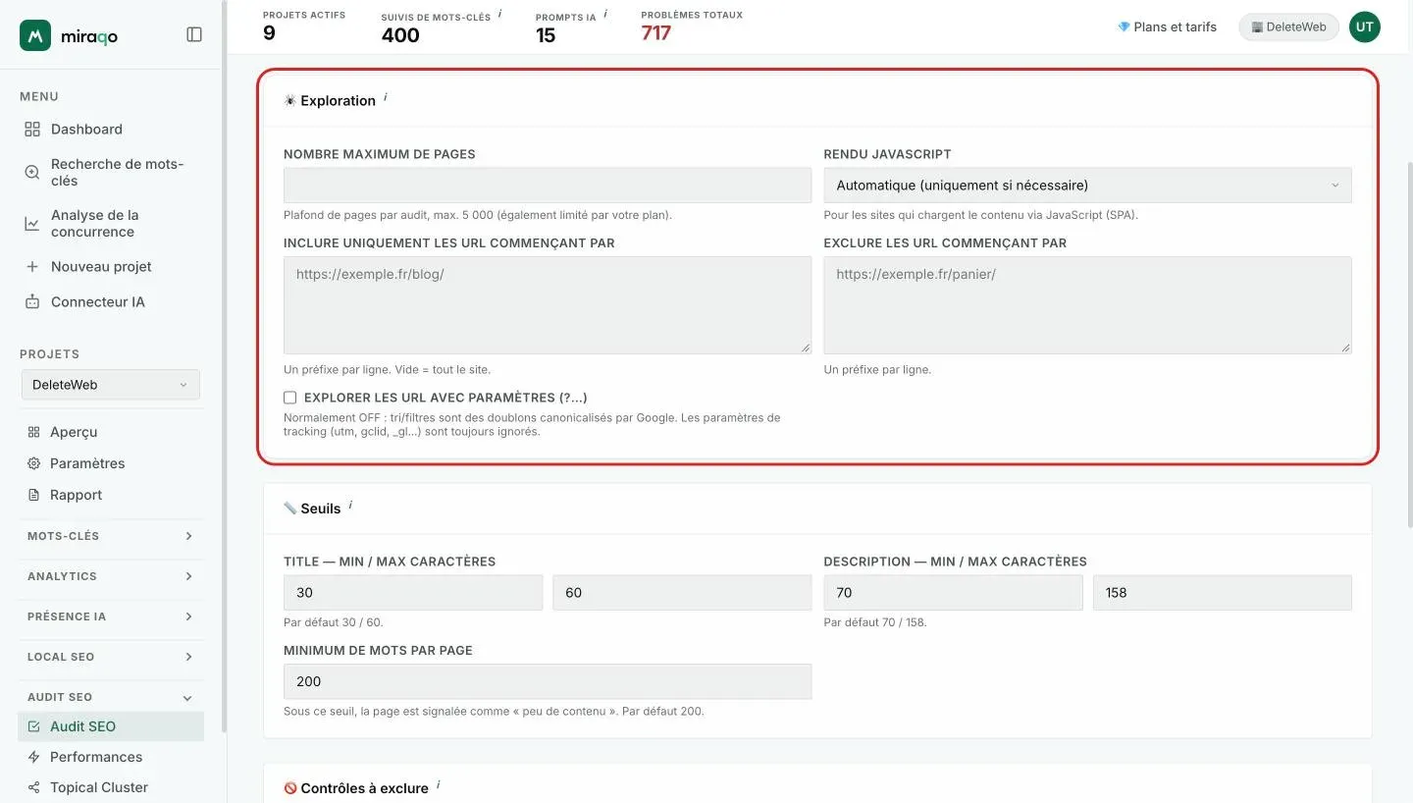1413x803 pixels.
Task: Open the DeleteWeb project dropdown in sidebar
Action: point(110,385)
